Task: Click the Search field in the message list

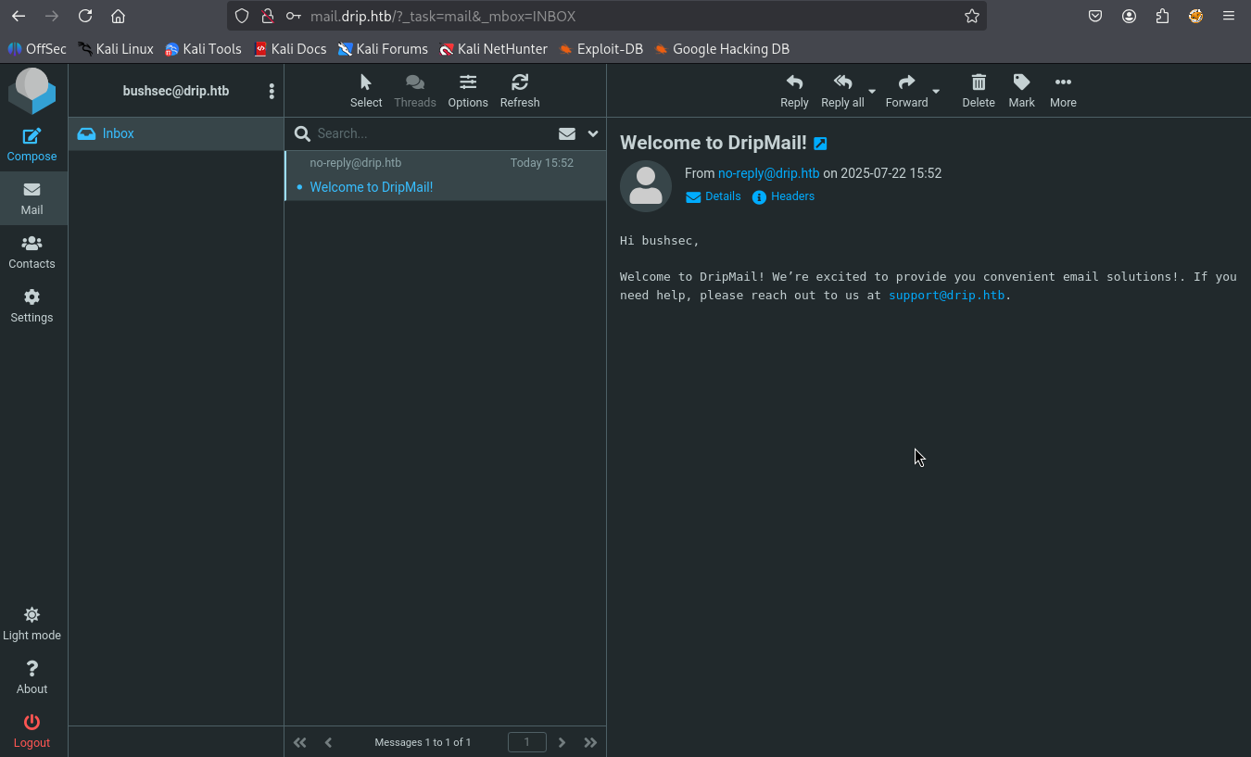Action: pyautogui.click(x=432, y=133)
